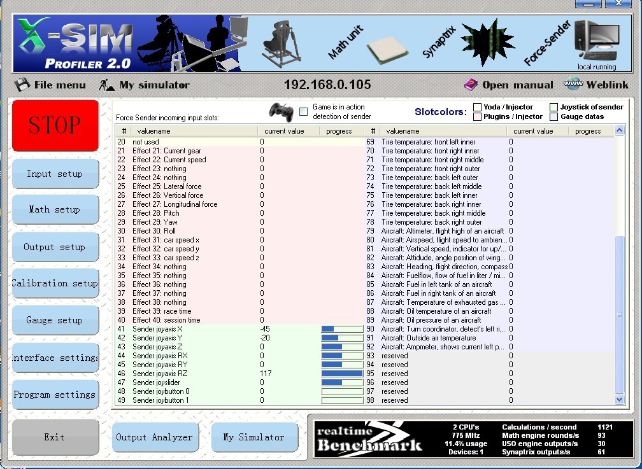
Task: Enable Game is in action checkbox
Action: click(303, 111)
